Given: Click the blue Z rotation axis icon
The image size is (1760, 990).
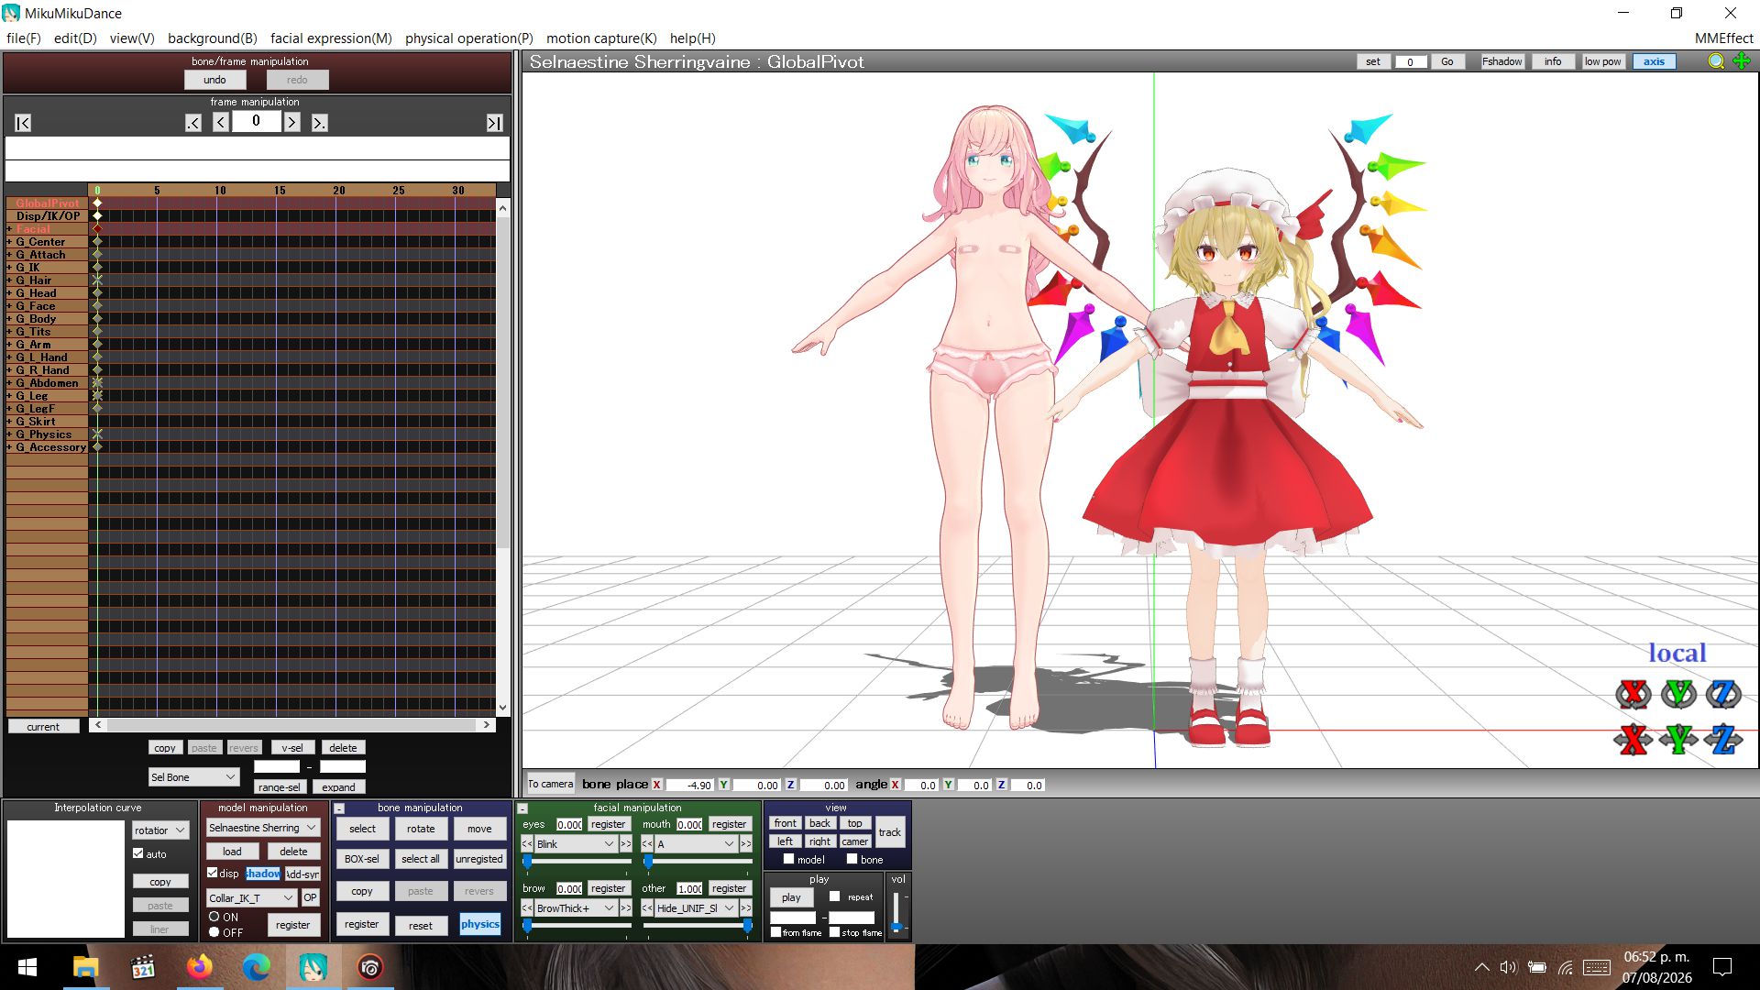Looking at the screenshot, I should pyautogui.click(x=1723, y=694).
